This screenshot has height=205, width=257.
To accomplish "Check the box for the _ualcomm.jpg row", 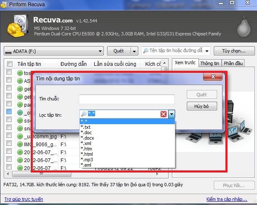I will point(9,135).
